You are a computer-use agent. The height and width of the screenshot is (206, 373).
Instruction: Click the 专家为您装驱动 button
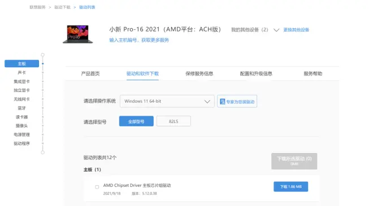[x=237, y=102]
